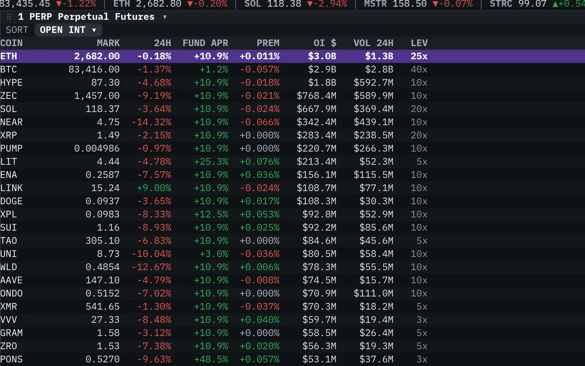Click BTC's +1.2% funding APR
Image resolution: width=585 pixels, height=366 pixels.
tap(214, 69)
